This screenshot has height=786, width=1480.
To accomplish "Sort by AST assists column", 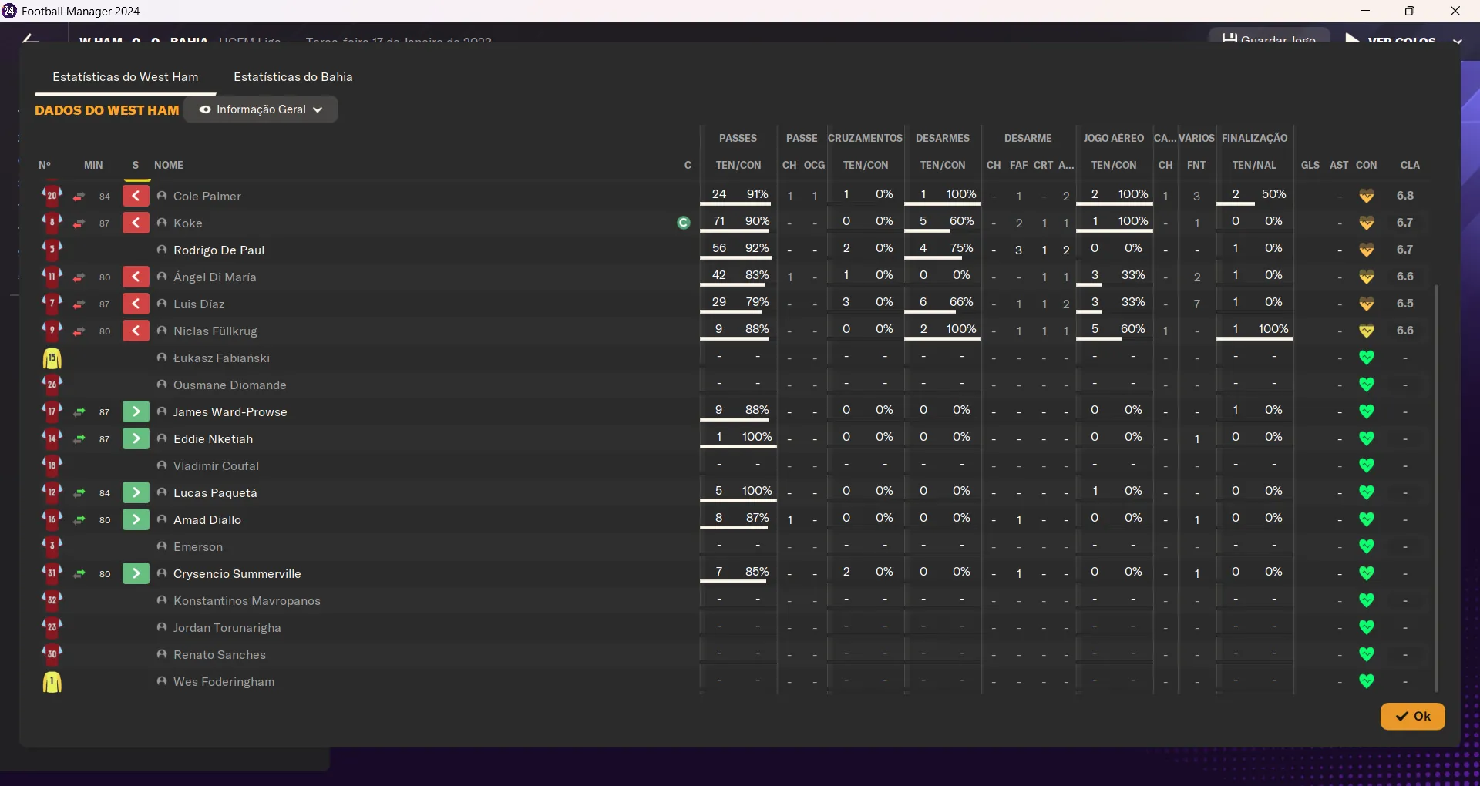I will click(1340, 165).
